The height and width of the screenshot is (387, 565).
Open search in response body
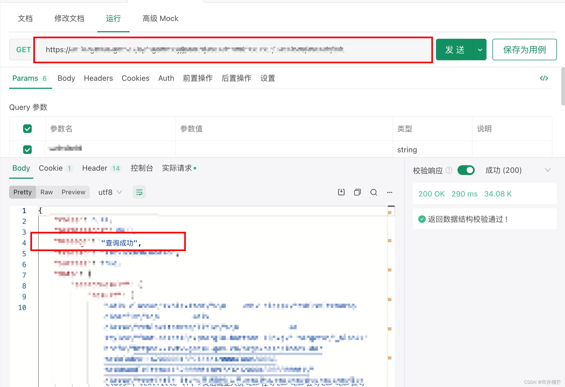(374, 192)
